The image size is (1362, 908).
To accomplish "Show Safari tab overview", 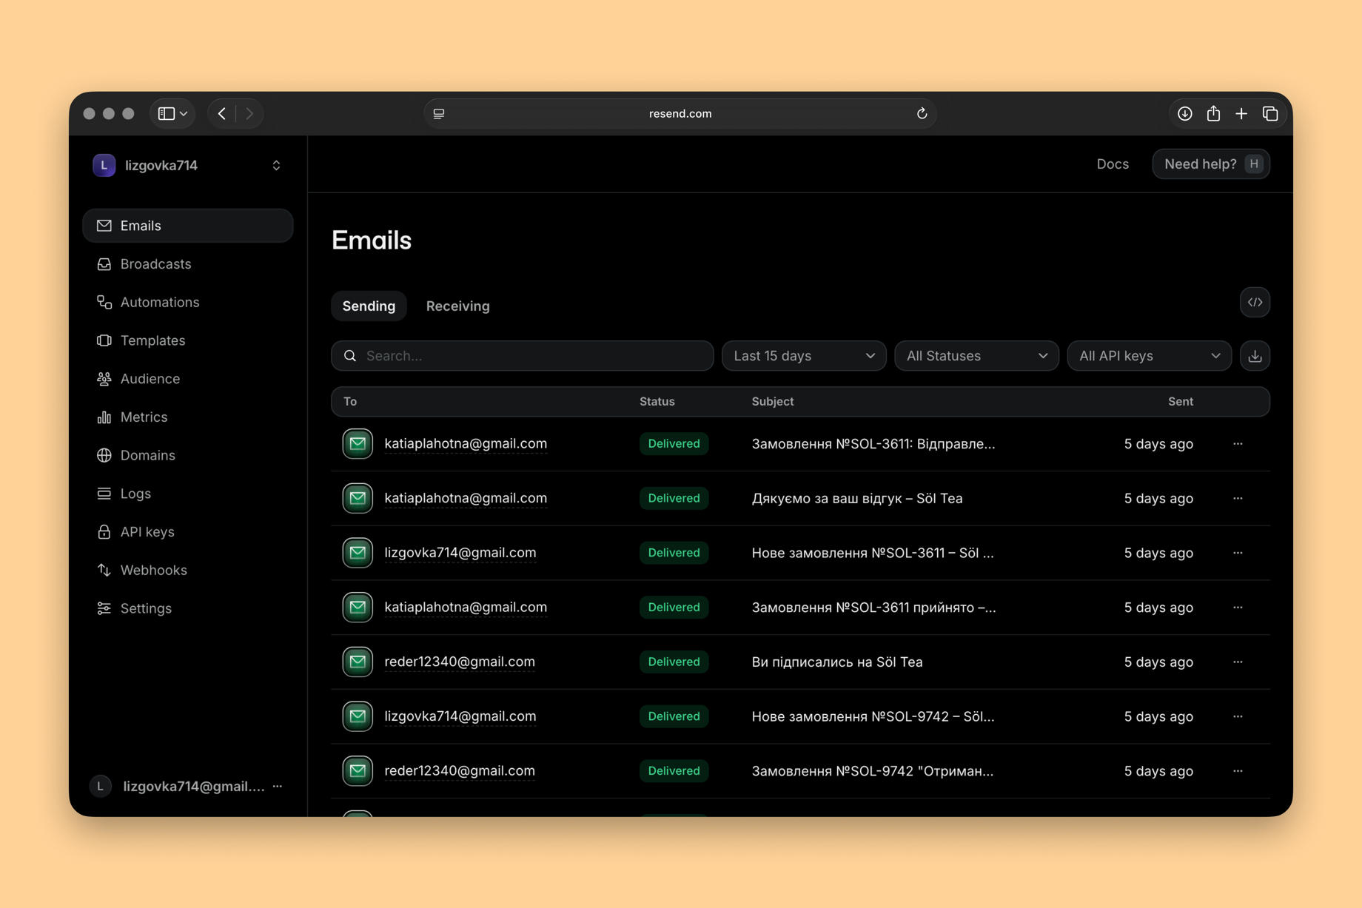I will pos(1270,113).
